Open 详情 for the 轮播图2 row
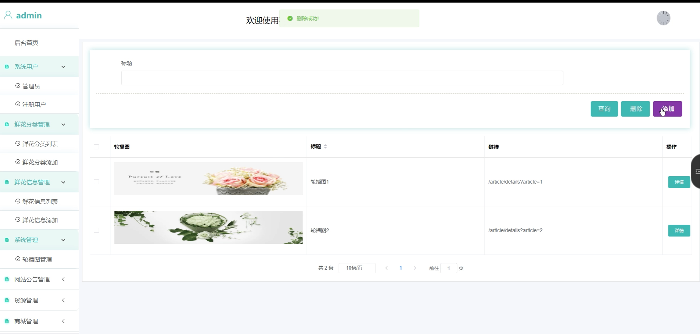Viewport: 700px width, 334px height. (679, 231)
